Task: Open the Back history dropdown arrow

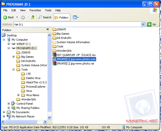Action: (17, 17)
